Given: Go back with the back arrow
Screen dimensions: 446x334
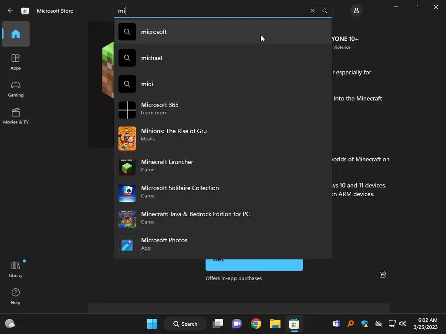Looking at the screenshot, I should (10, 10).
